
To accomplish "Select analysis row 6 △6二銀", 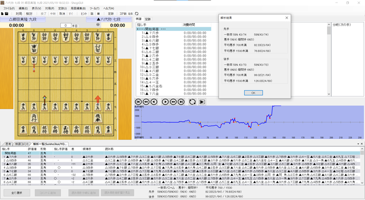I will tap(180, 175).
